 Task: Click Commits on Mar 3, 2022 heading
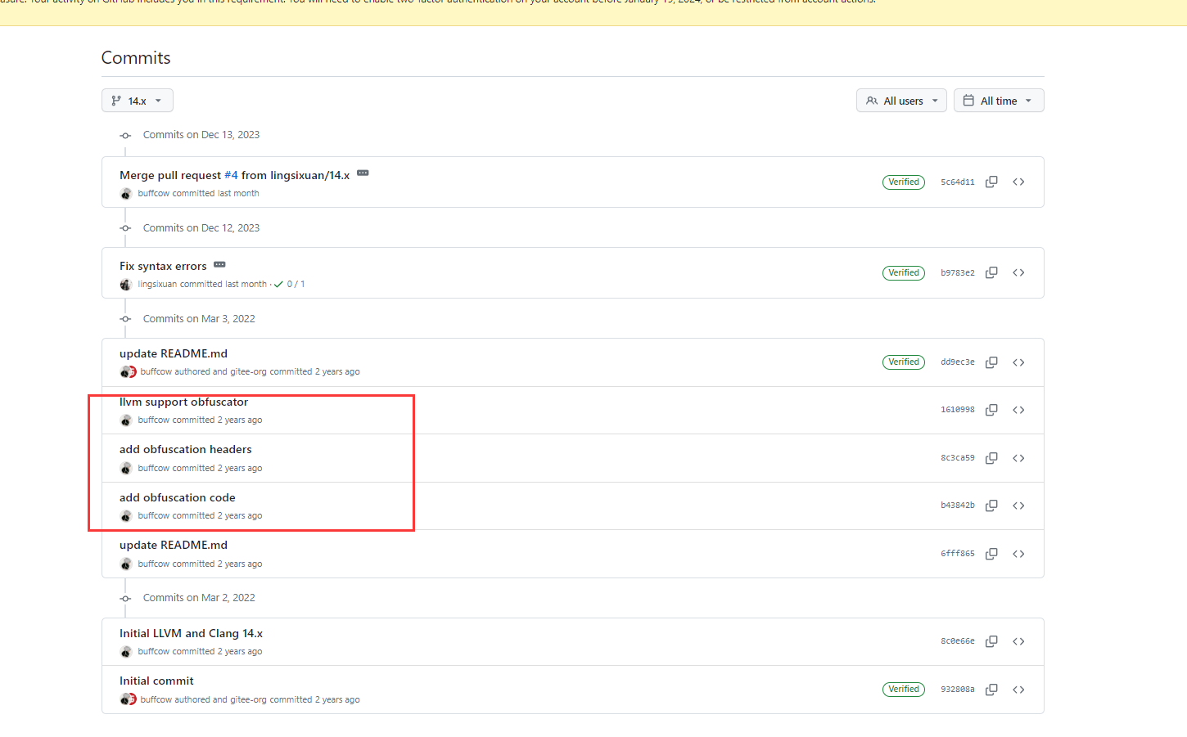click(199, 319)
